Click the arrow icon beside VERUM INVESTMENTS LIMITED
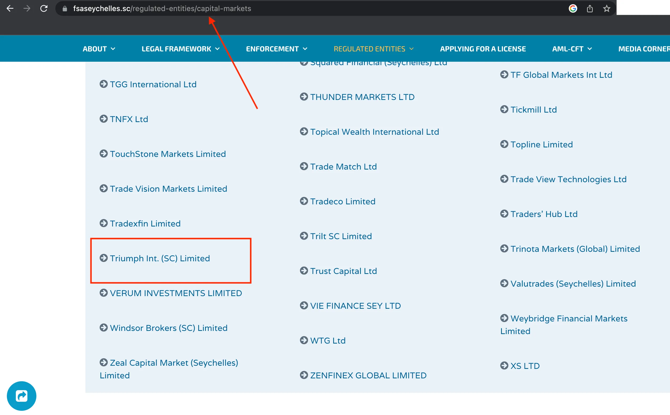The width and height of the screenshot is (670, 415). [103, 293]
